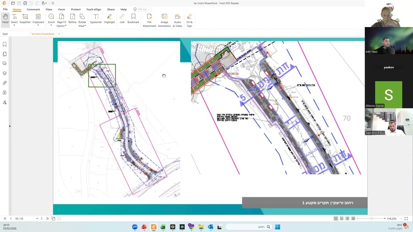Switch to facing pages view mode

(348, 218)
